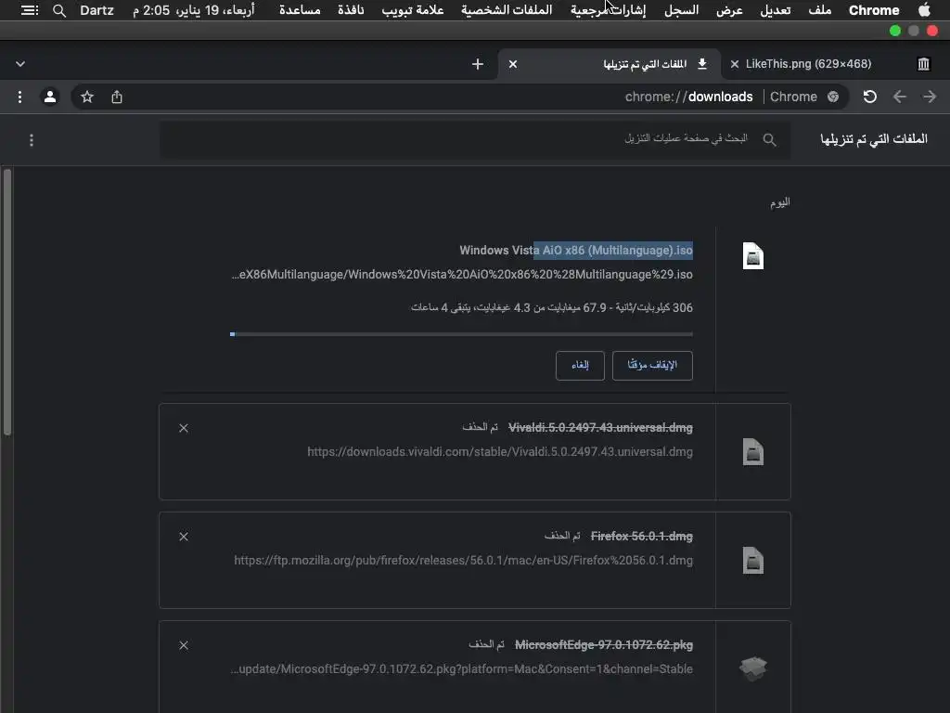Screen dimensions: 950x713
Task: Open the Chrome application menu
Action: 874,10
